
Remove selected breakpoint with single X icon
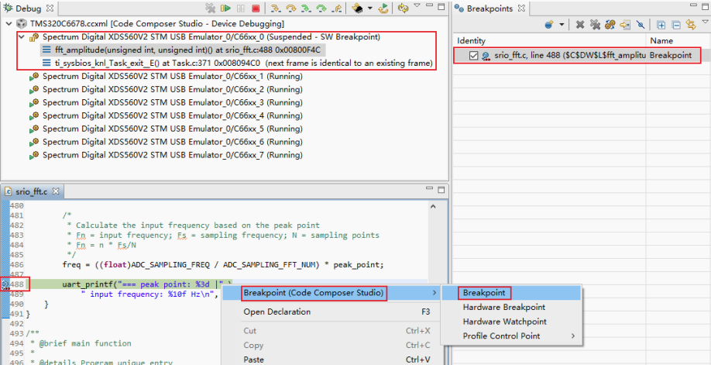(x=580, y=25)
